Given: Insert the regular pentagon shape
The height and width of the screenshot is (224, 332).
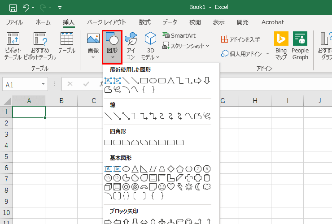Looking at the screenshot, I should coord(180,169).
